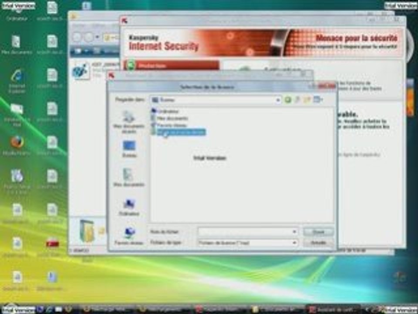Viewport: 418px width, 314px height.
Task: Select Mes documents in the file list
Action: 169,118
